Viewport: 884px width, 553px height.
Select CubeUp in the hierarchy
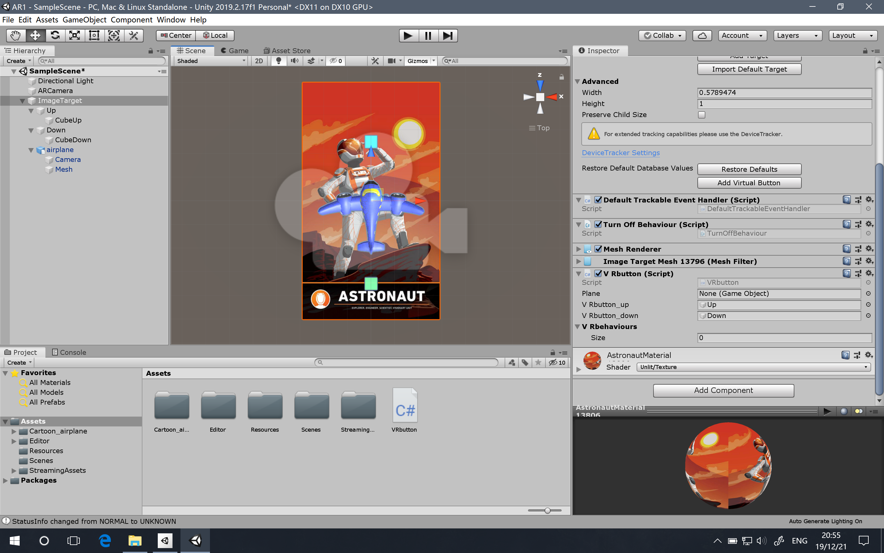coord(68,120)
